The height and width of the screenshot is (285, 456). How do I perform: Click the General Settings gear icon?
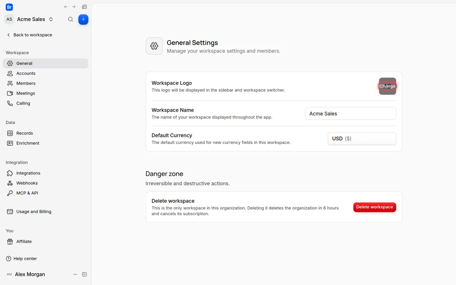pyautogui.click(x=154, y=46)
